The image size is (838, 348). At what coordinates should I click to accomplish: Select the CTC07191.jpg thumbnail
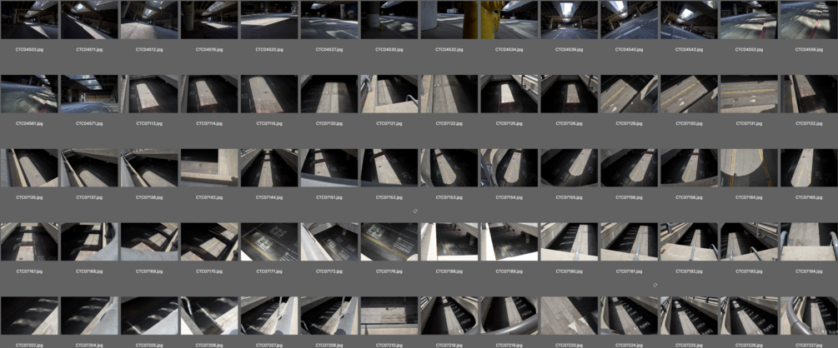pyautogui.click(x=629, y=241)
